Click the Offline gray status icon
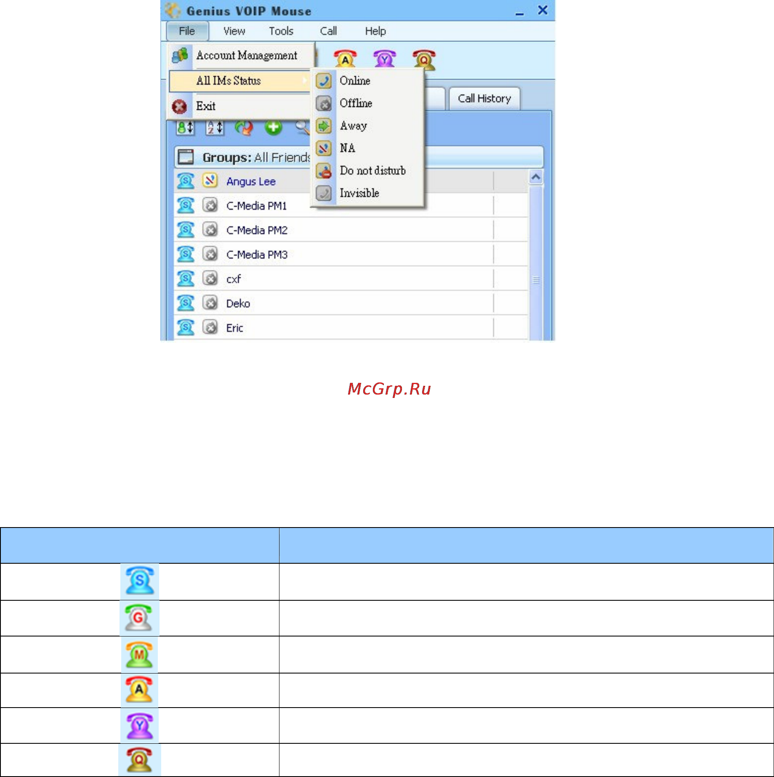 click(x=324, y=103)
